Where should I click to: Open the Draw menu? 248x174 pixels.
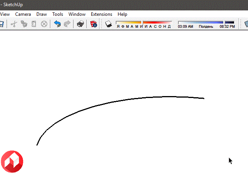tap(41, 14)
